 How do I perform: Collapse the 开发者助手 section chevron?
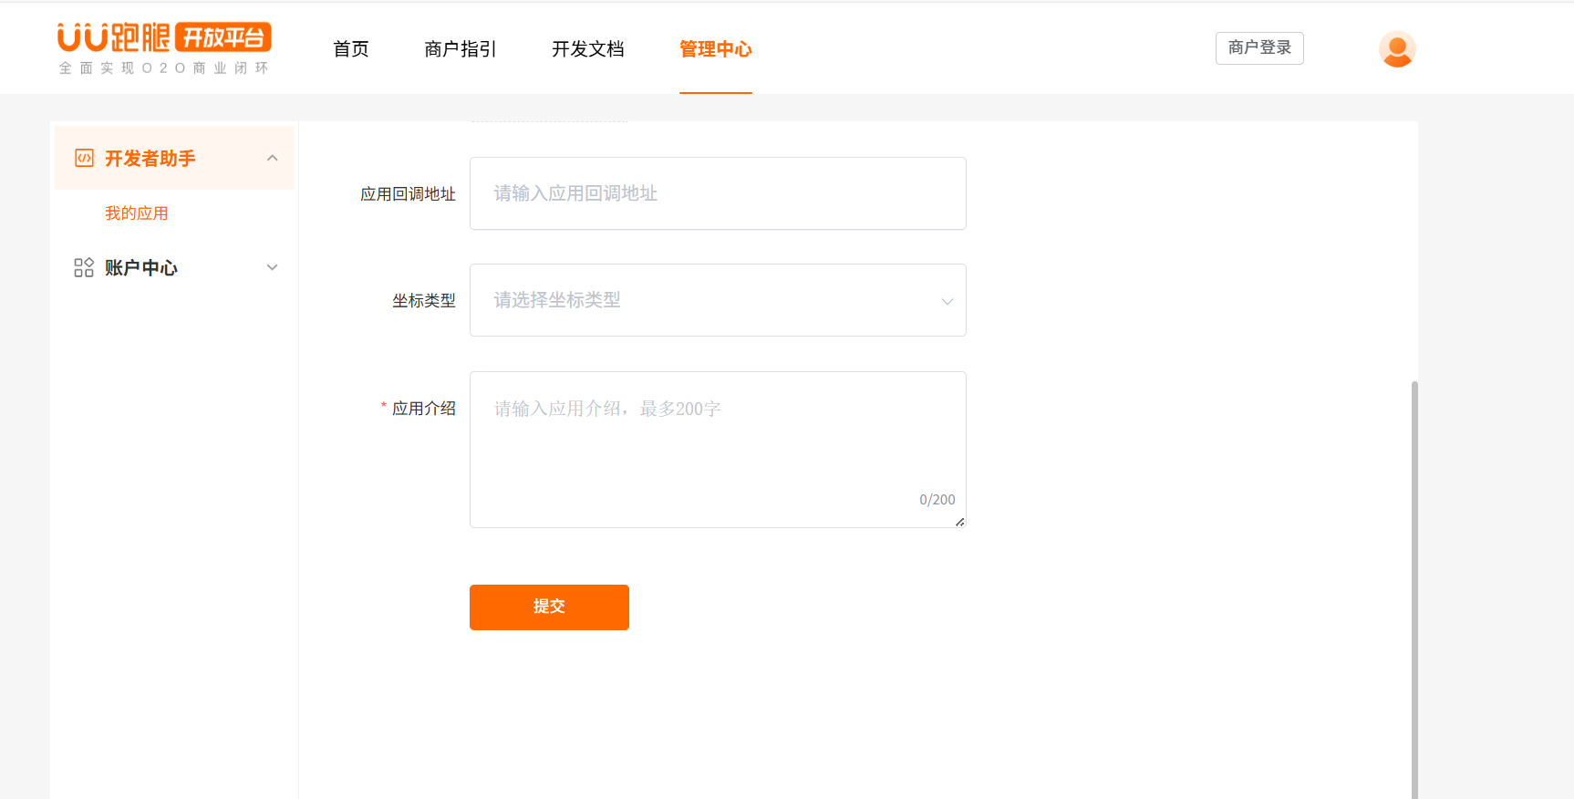click(272, 158)
